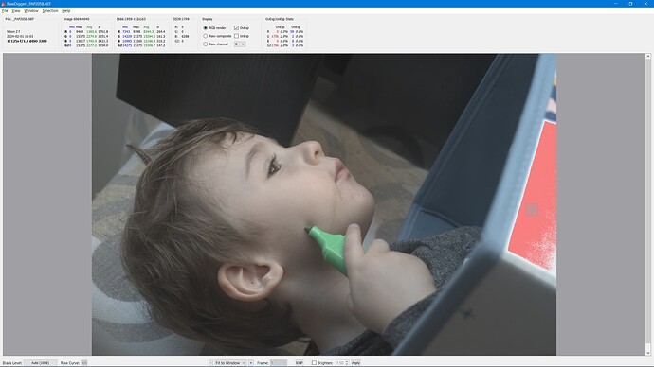This screenshot has height=367, width=654.
Task: Select the Raw composite display mode
Action: [206, 36]
